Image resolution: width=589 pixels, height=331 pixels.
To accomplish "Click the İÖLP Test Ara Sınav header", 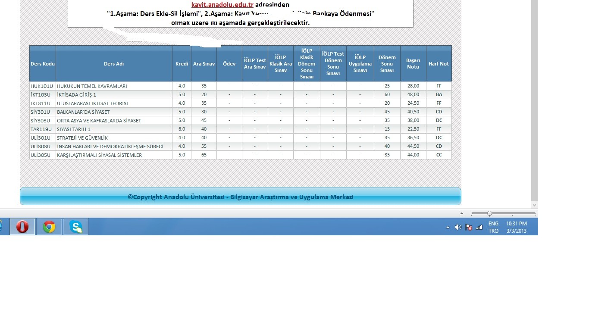I will (x=255, y=64).
